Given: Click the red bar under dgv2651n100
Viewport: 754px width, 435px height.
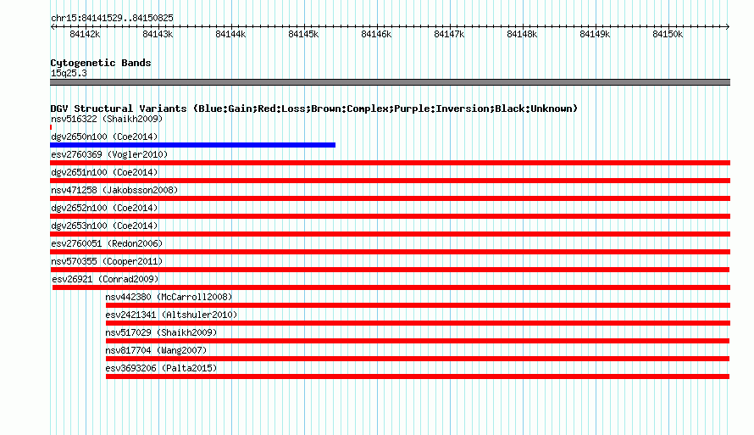Looking at the screenshot, I should click(390, 181).
